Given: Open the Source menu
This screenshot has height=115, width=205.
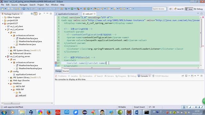Looking at the screenshot, I should point(14,5).
